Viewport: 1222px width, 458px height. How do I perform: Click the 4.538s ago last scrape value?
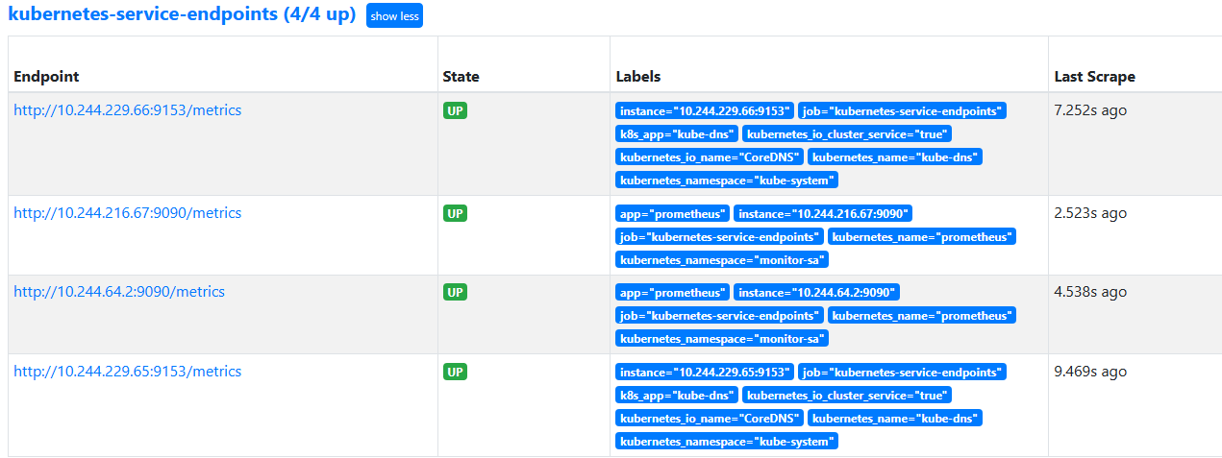coord(1090,292)
